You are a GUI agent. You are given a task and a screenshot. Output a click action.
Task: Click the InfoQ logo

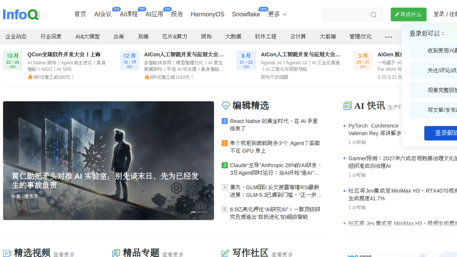click(x=21, y=14)
